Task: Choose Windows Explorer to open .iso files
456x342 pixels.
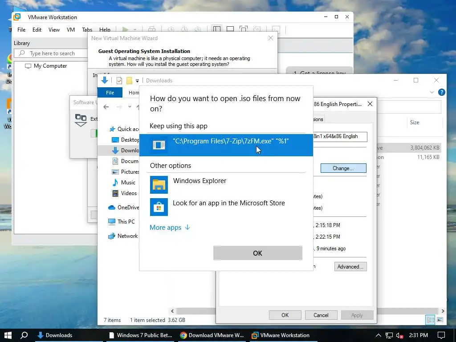Action: (x=226, y=184)
